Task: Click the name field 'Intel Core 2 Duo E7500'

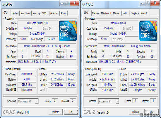Action: [x=38, y=23]
